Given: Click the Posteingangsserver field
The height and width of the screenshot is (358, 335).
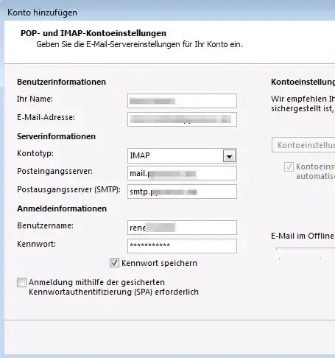Looking at the screenshot, I should pyautogui.click(x=182, y=173).
